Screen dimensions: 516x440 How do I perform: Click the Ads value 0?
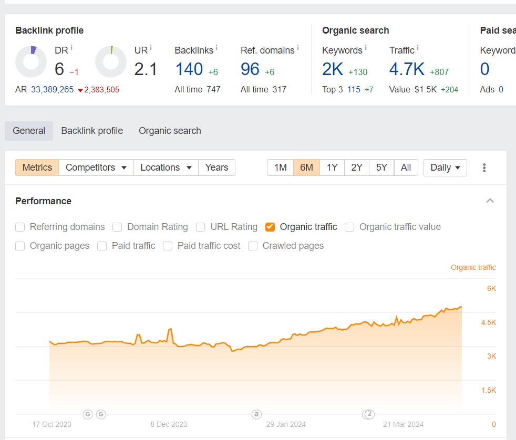[501, 89]
